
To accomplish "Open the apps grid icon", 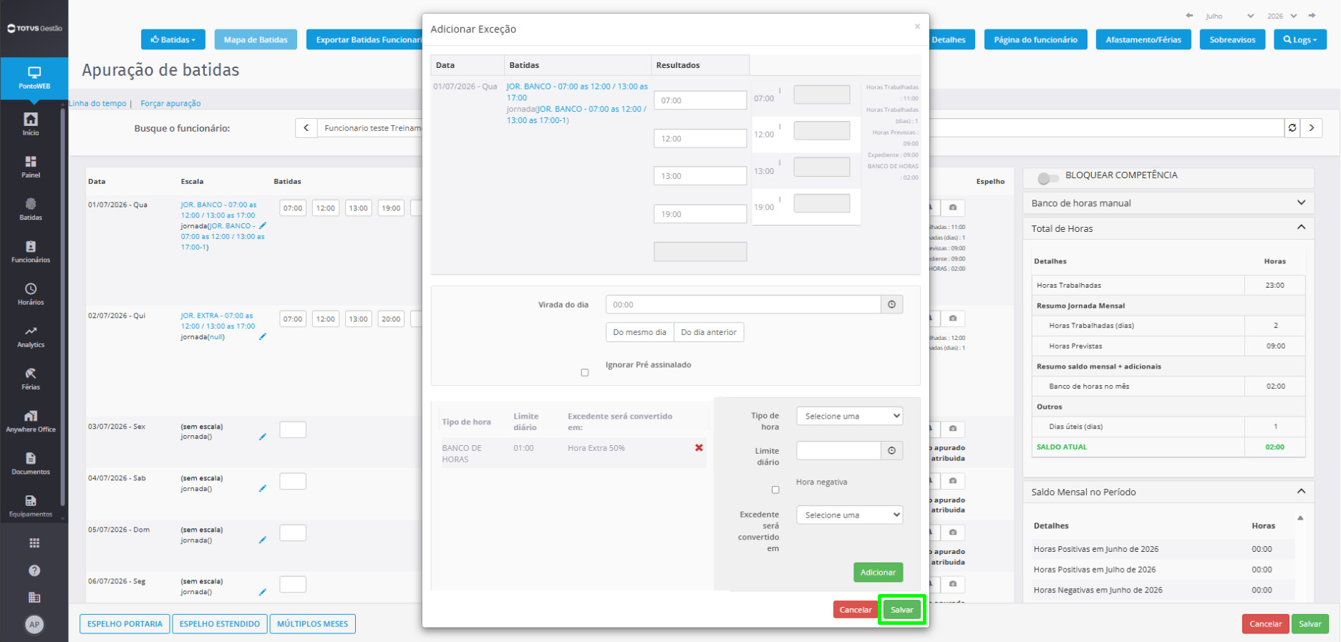I will pyautogui.click(x=34, y=543).
